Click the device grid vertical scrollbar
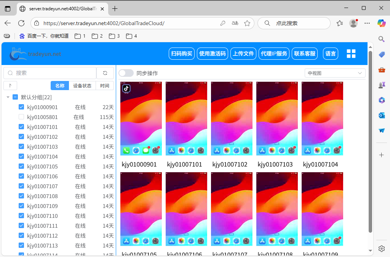 [x=370, y=141]
